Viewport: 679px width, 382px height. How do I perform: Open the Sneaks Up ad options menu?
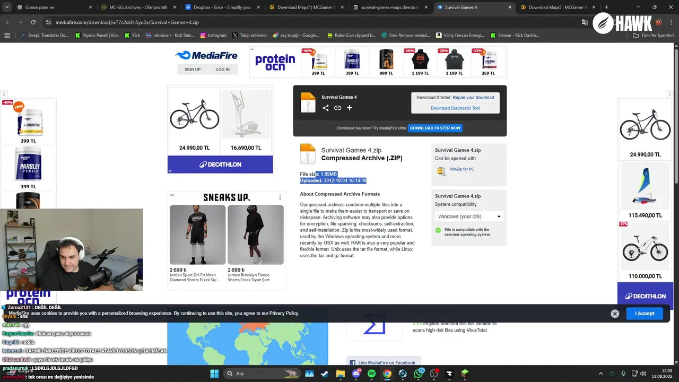[280, 197]
